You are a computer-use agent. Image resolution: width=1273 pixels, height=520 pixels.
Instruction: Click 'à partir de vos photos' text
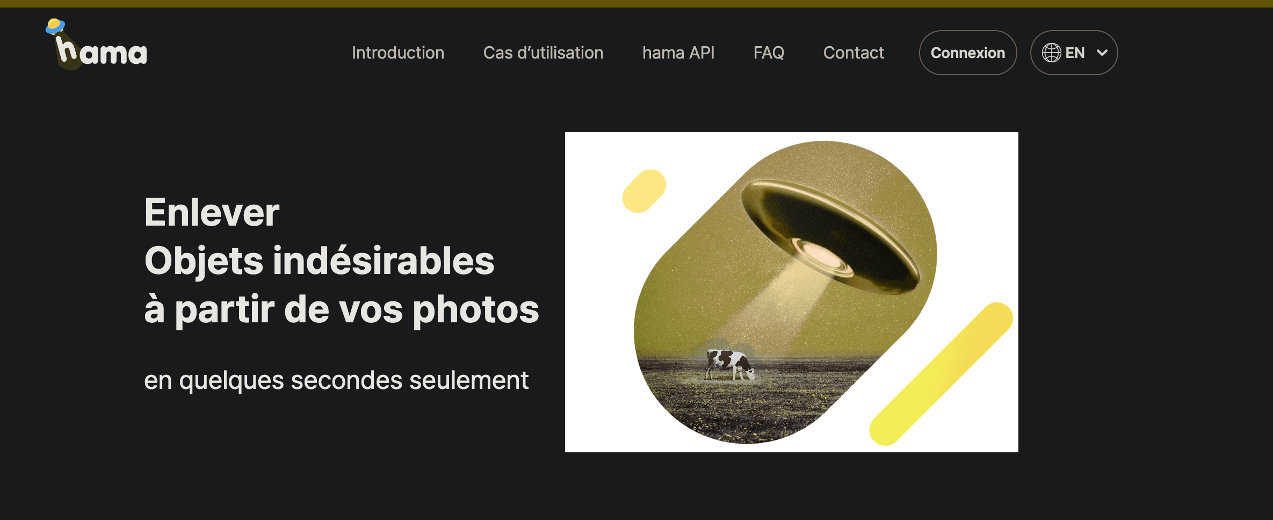pyautogui.click(x=342, y=309)
